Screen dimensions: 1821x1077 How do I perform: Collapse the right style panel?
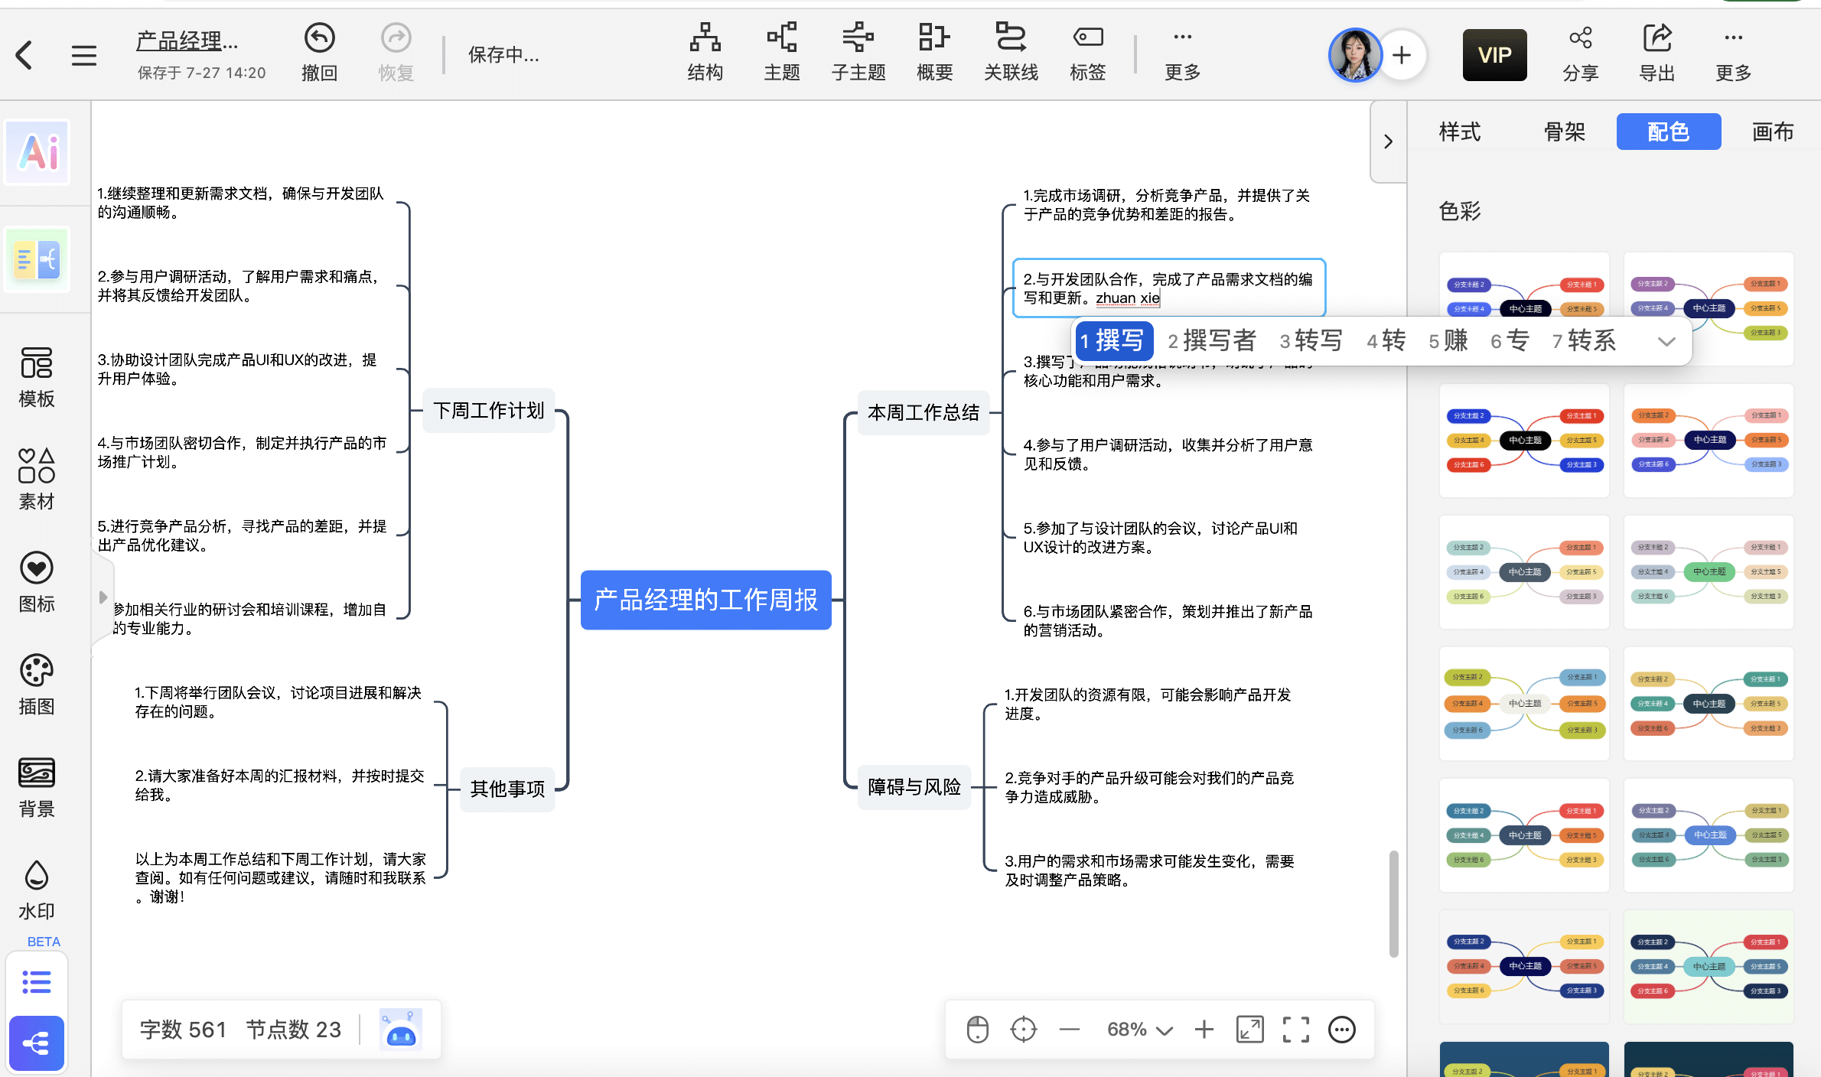1388,142
